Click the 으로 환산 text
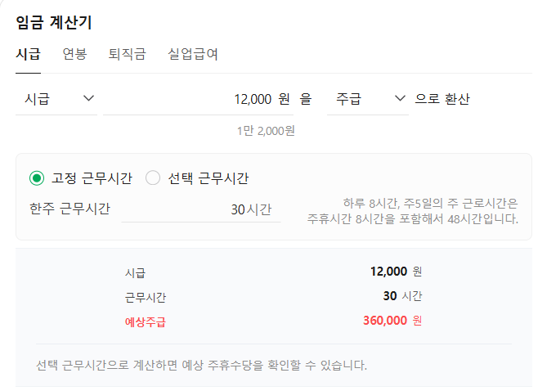 pyautogui.click(x=442, y=99)
